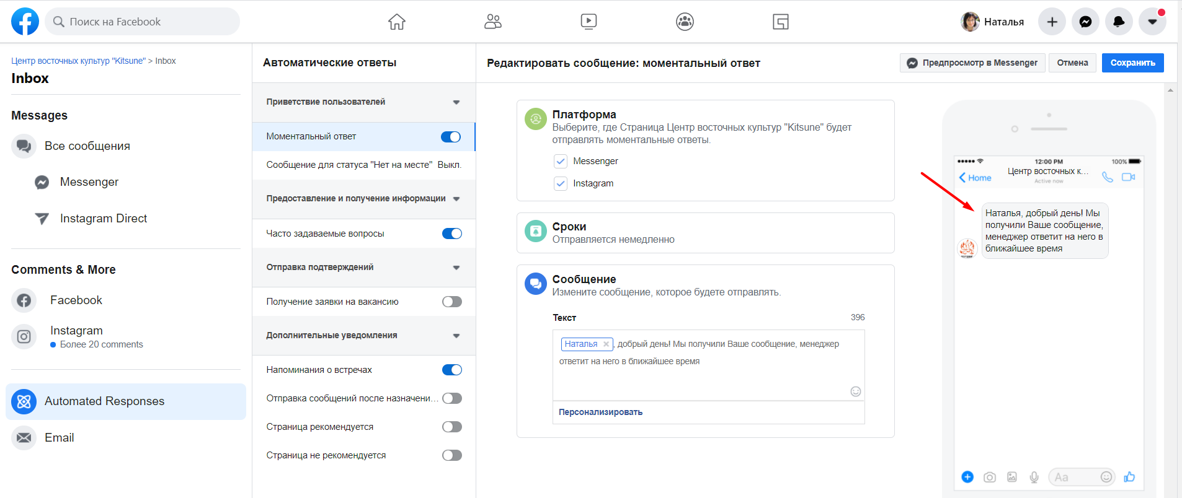
Task: Click the Сообщение section icon
Action: coord(536,284)
